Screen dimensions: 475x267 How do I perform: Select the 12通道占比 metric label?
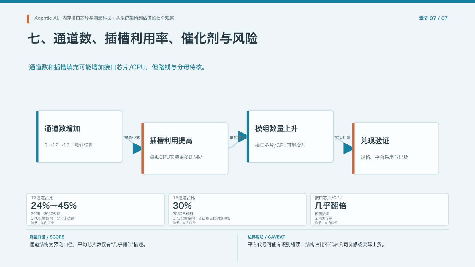42,198
